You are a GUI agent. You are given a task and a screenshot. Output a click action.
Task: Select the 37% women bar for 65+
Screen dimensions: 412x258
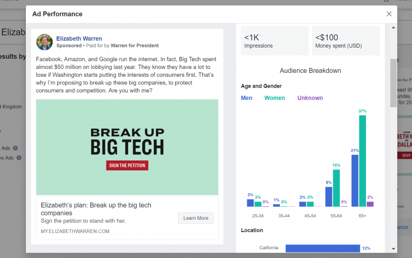362,161
